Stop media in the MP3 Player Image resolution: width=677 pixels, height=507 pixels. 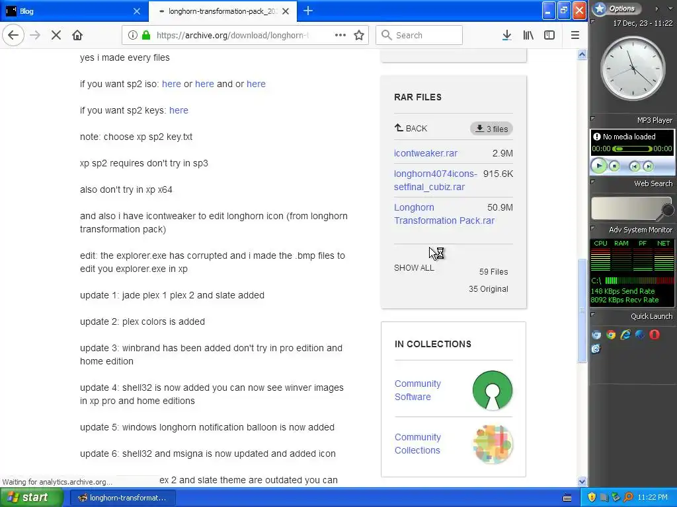(614, 166)
